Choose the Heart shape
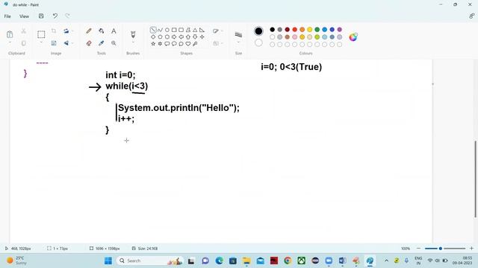This screenshot has height=268, width=478. (188, 44)
